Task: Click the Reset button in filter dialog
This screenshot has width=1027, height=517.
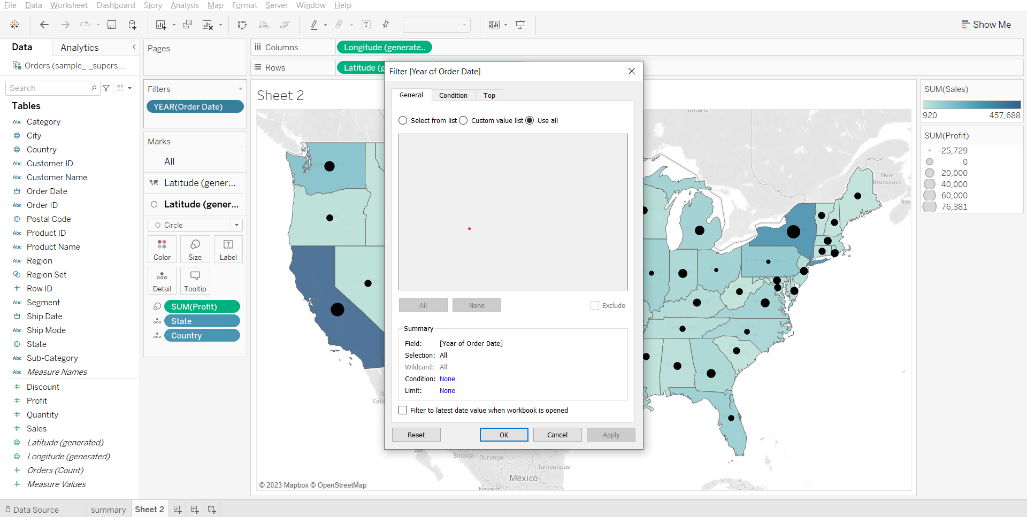Action: click(x=416, y=435)
